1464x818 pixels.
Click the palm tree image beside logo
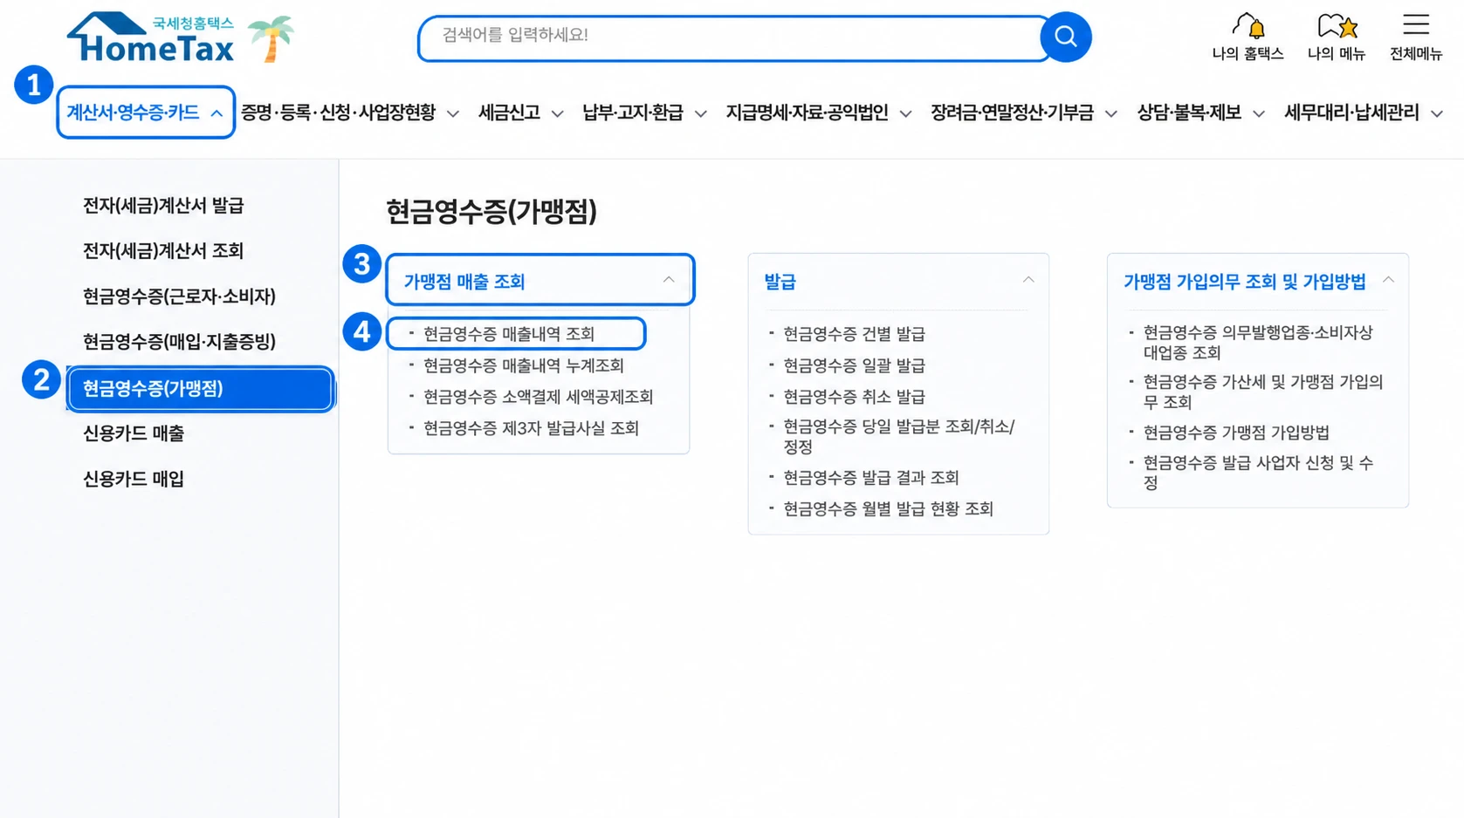271,38
